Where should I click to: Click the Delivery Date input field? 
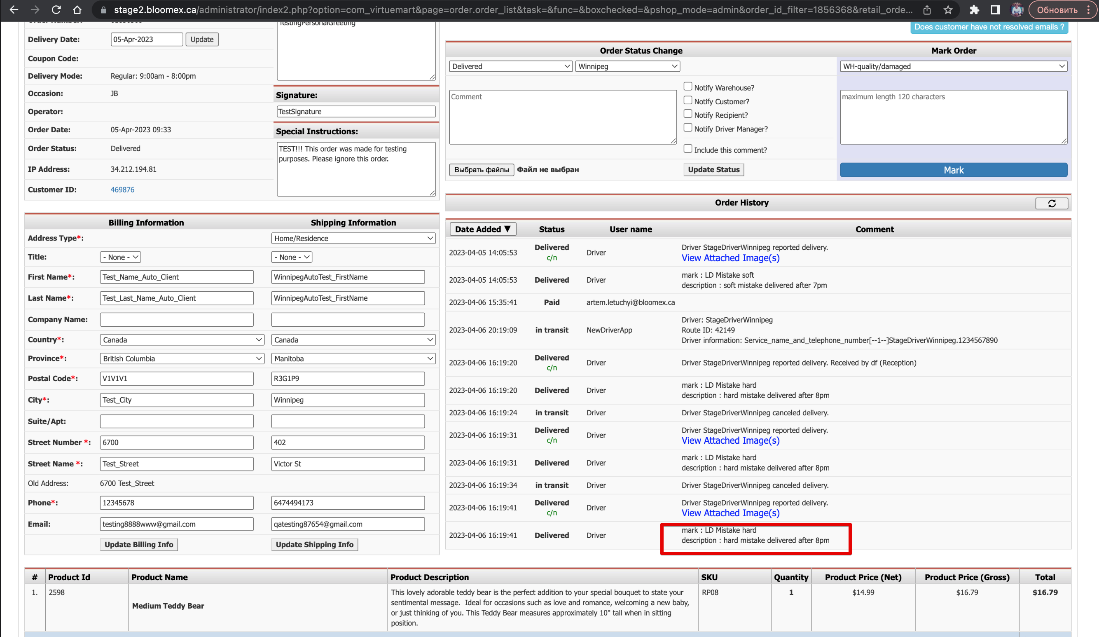click(x=147, y=39)
